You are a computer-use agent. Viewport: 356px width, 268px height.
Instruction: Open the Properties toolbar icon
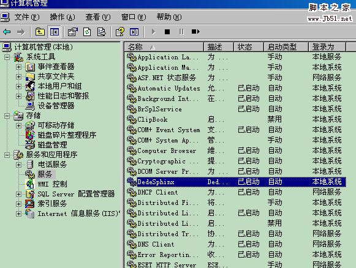[73, 32]
